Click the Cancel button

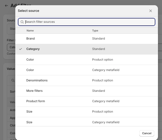pos(147,133)
